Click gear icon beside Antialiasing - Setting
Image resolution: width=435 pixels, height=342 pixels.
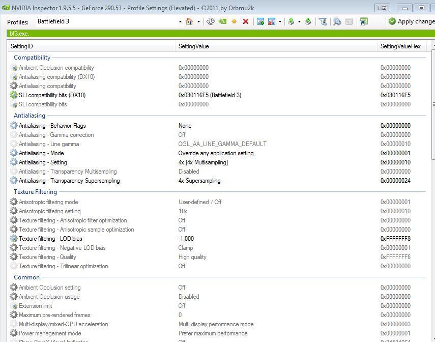point(14,162)
